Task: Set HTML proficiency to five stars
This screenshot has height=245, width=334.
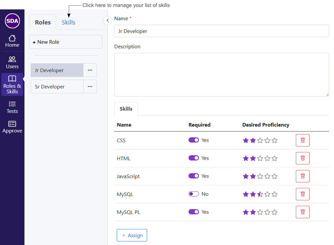Action: [x=275, y=158]
